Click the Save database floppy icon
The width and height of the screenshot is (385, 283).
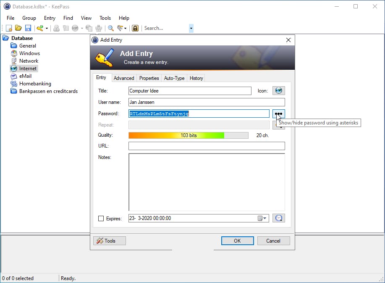tap(28, 28)
